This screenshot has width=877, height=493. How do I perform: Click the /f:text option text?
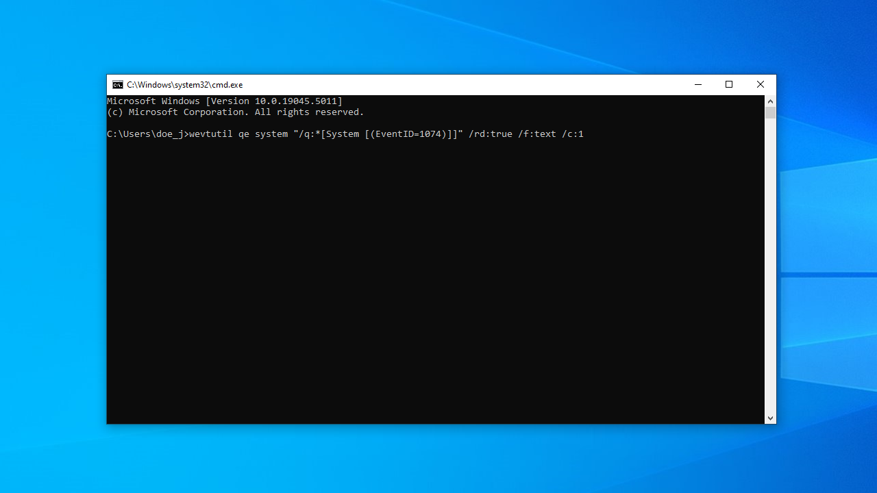537,134
